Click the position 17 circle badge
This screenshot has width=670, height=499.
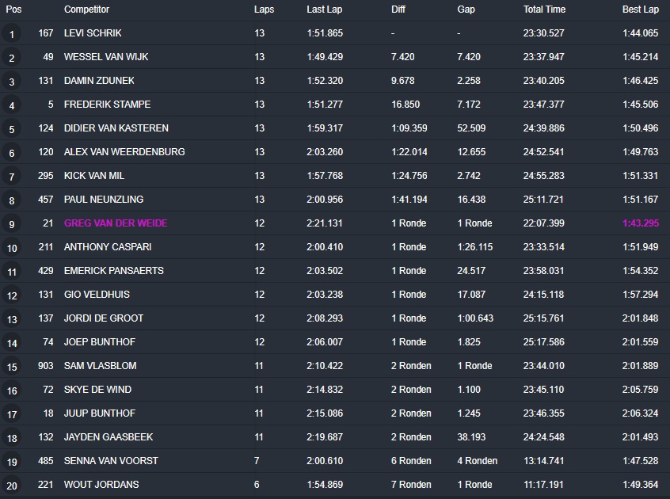[12, 414]
